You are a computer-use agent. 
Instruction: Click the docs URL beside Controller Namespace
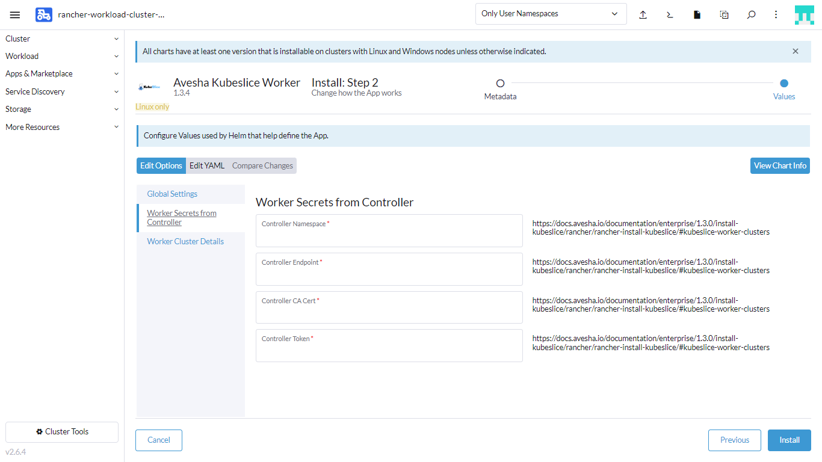coord(651,227)
